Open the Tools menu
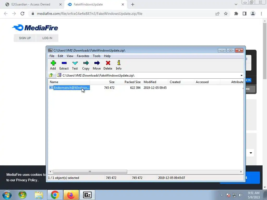Viewport: 267px width, 200px height. (x=96, y=56)
